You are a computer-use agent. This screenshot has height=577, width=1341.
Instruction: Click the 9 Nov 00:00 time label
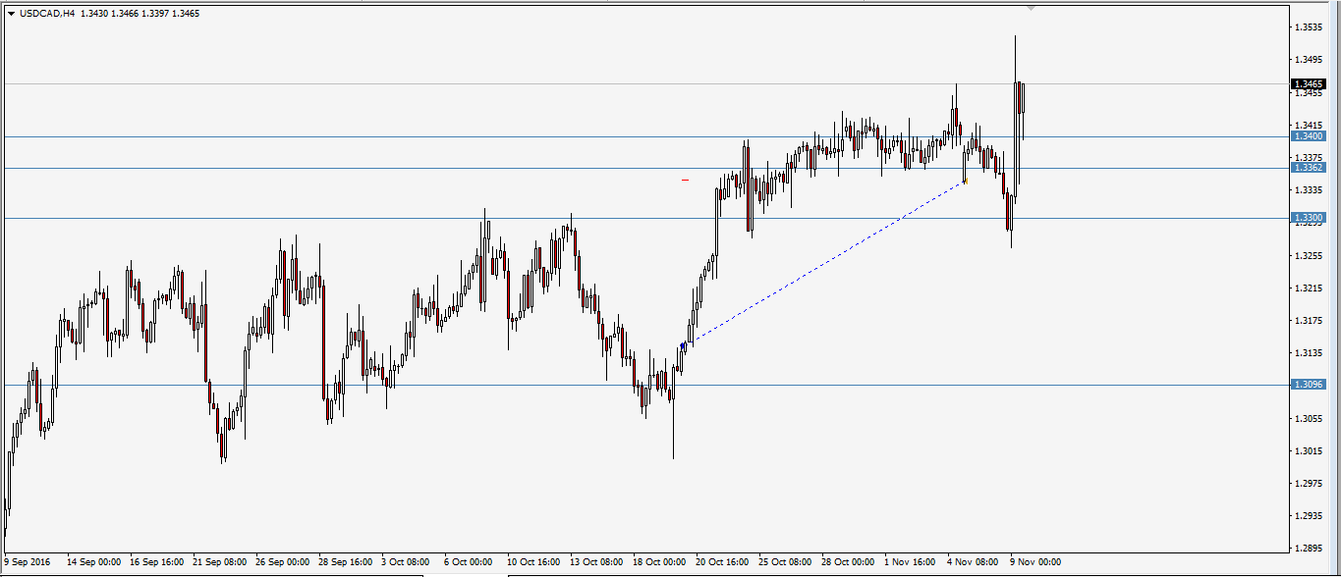click(1034, 562)
